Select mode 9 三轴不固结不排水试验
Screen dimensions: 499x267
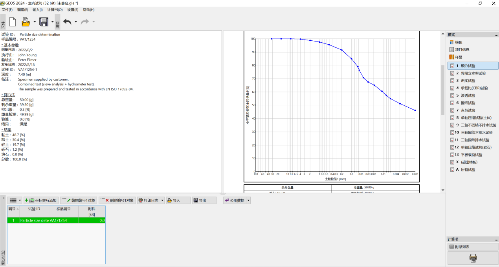473,125
